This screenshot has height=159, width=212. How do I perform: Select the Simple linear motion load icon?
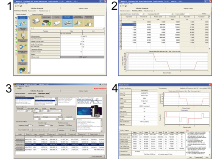[89, 21]
